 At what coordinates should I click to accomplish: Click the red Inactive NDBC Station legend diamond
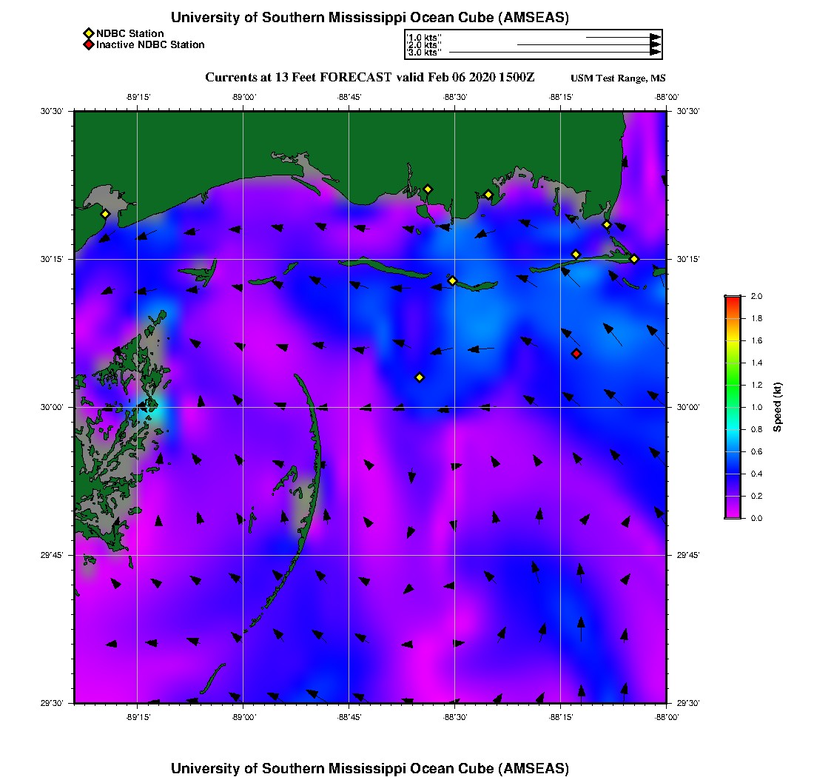click(x=89, y=45)
